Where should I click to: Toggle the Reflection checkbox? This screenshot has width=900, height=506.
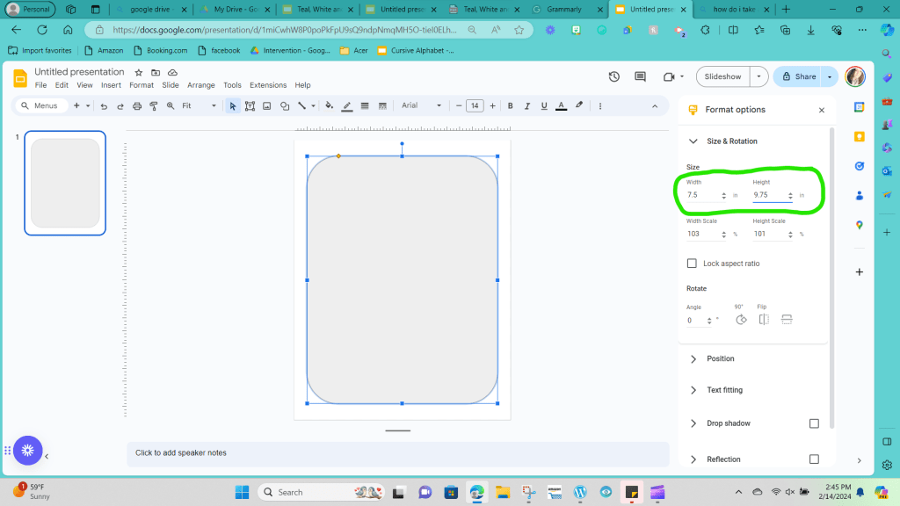[x=814, y=459]
